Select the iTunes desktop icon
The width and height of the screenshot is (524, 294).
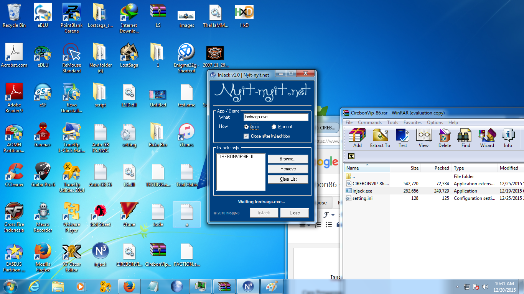point(187,135)
